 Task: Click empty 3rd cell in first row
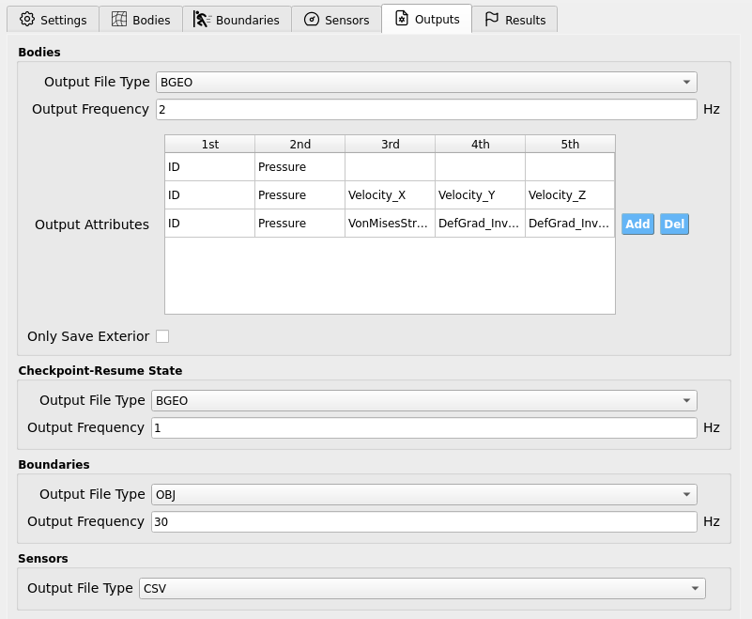click(x=390, y=167)
